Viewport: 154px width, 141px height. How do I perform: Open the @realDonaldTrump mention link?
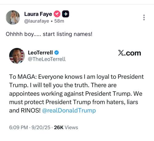[x=69, y=110]
